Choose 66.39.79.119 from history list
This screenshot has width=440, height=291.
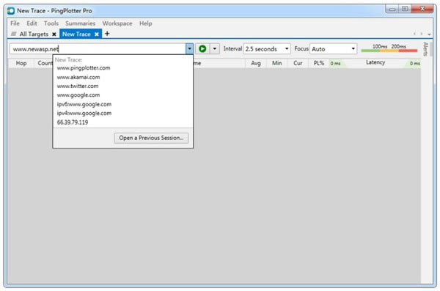[x=73, y=122]
